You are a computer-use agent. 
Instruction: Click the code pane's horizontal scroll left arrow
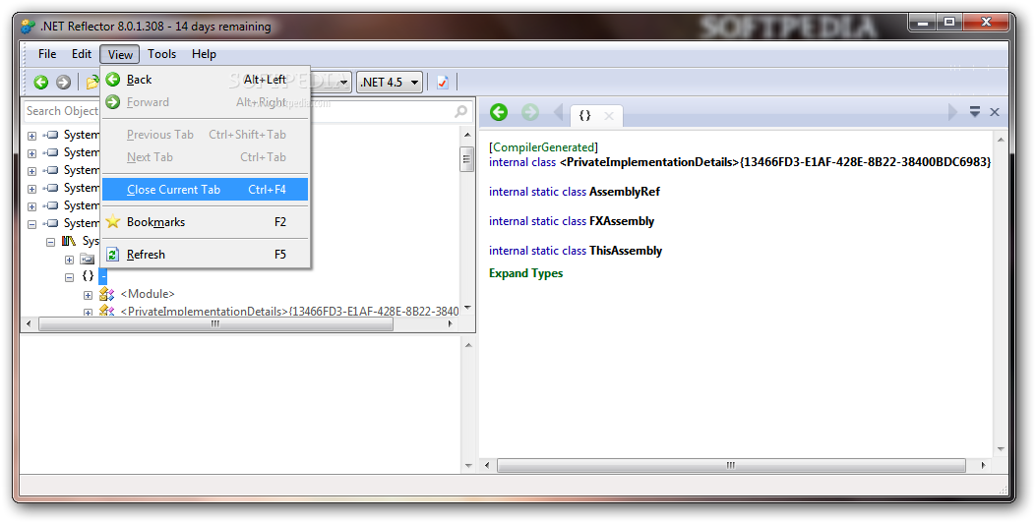[488, 466]
